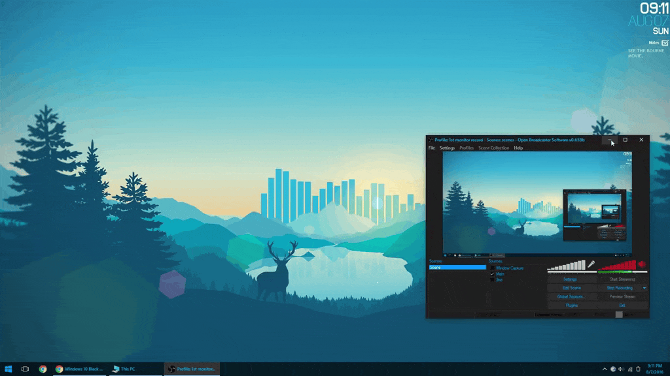The width and height of the screenshot is (670, 376).
Task: Expand the Stop Recording dropdown arrow
Action: 644,288
